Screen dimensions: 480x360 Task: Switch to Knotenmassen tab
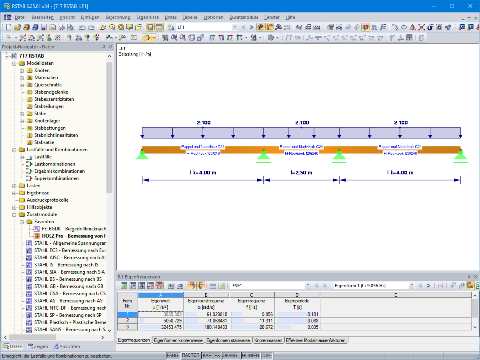point(268,340)
